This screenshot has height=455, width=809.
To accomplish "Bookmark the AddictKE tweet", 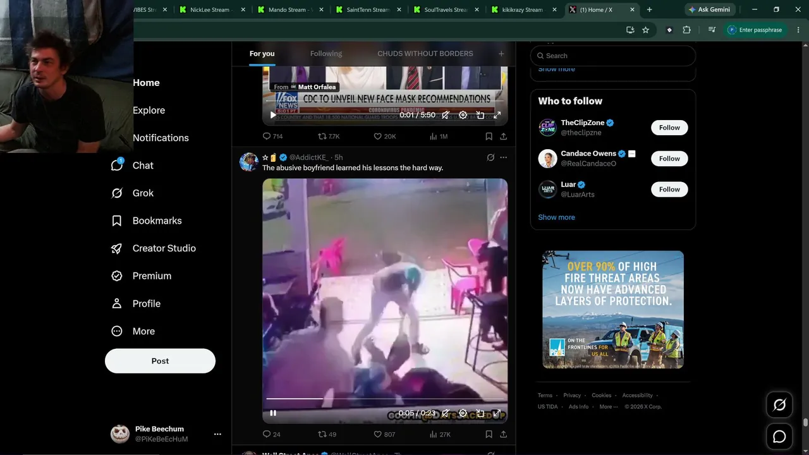I will coord(489,434).
